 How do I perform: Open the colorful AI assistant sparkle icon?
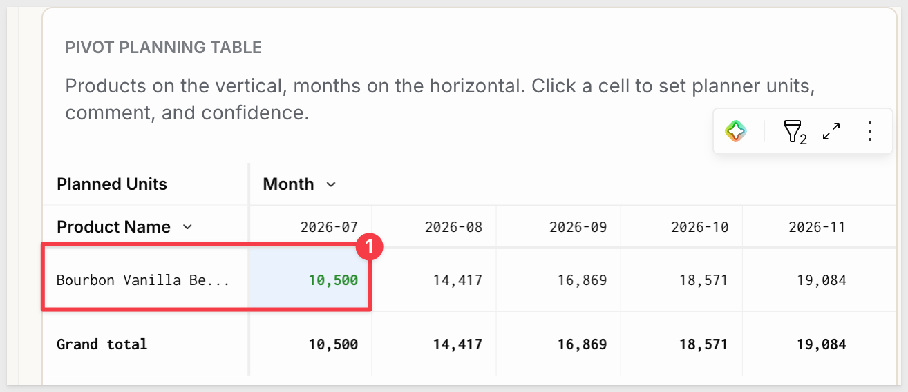(x=736, y=131)
